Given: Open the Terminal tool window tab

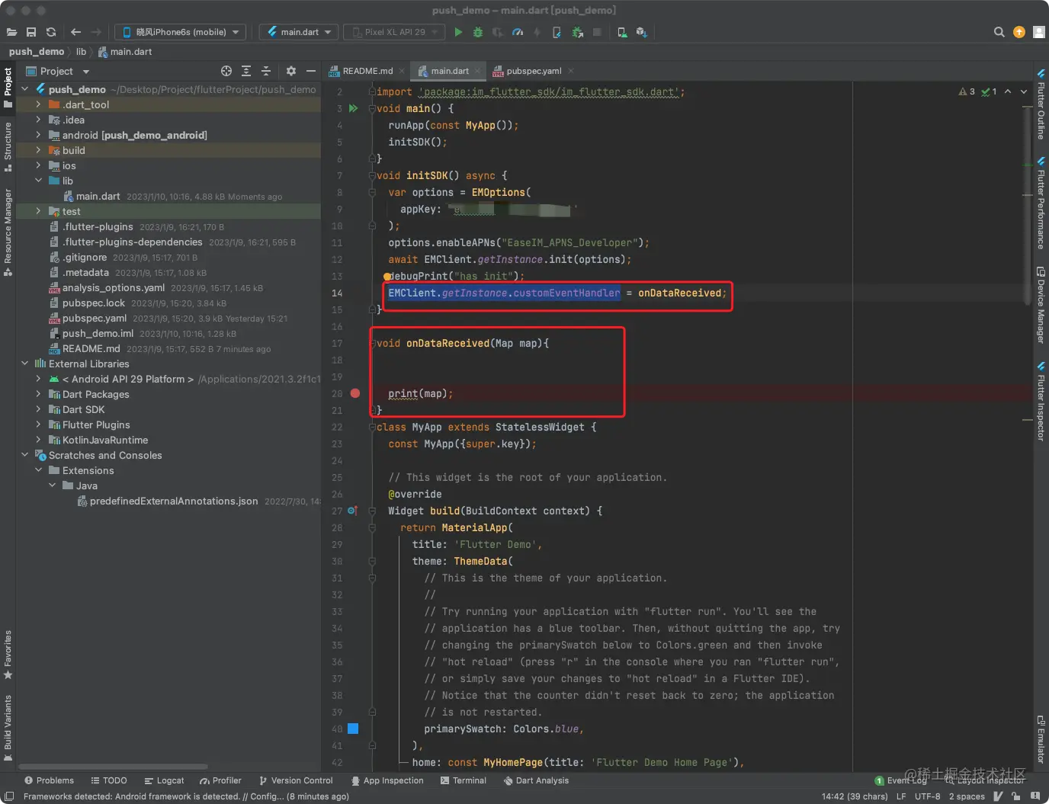Looking at the screenshot, I should [x=464, y=780].
